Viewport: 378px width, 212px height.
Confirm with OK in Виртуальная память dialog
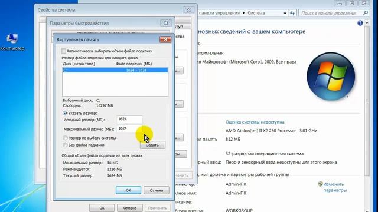[128, 190]
